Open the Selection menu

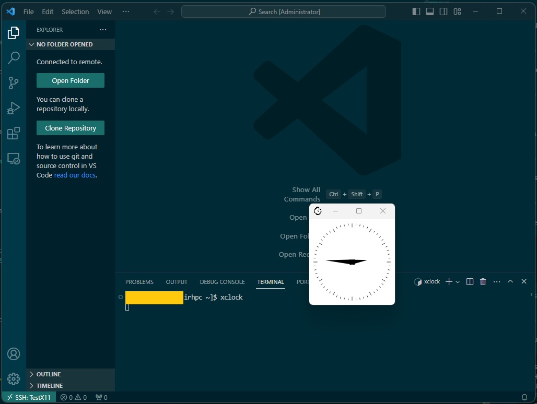tap(75, 11)
